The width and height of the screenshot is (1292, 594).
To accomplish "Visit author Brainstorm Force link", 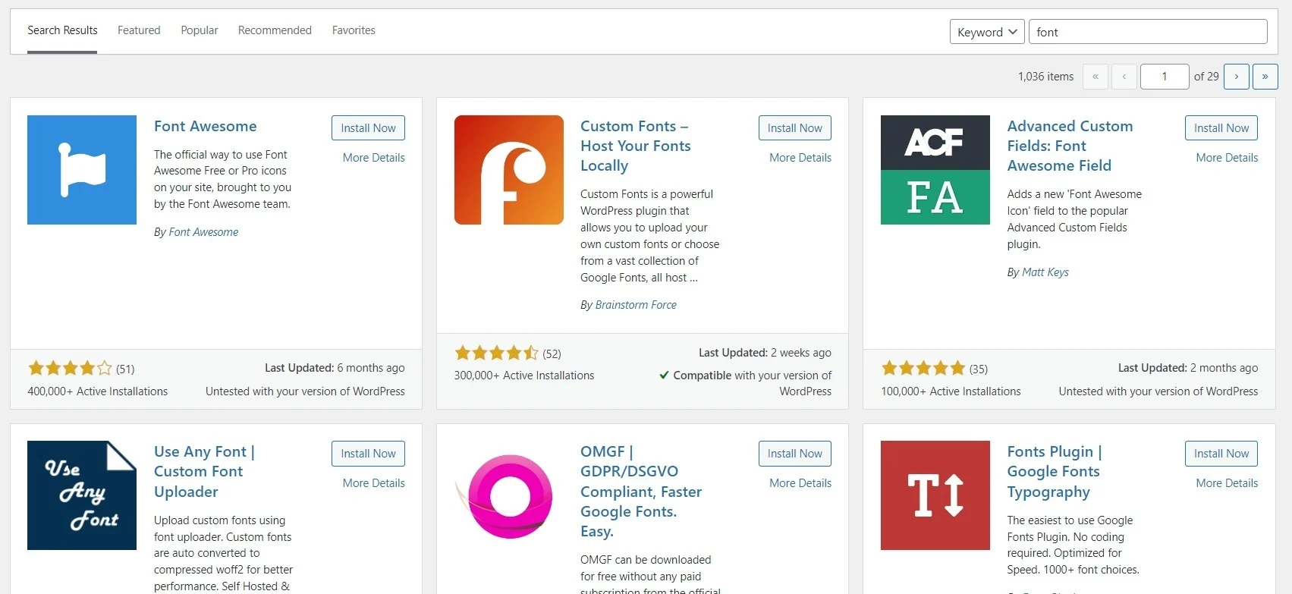I will [636, 305].
